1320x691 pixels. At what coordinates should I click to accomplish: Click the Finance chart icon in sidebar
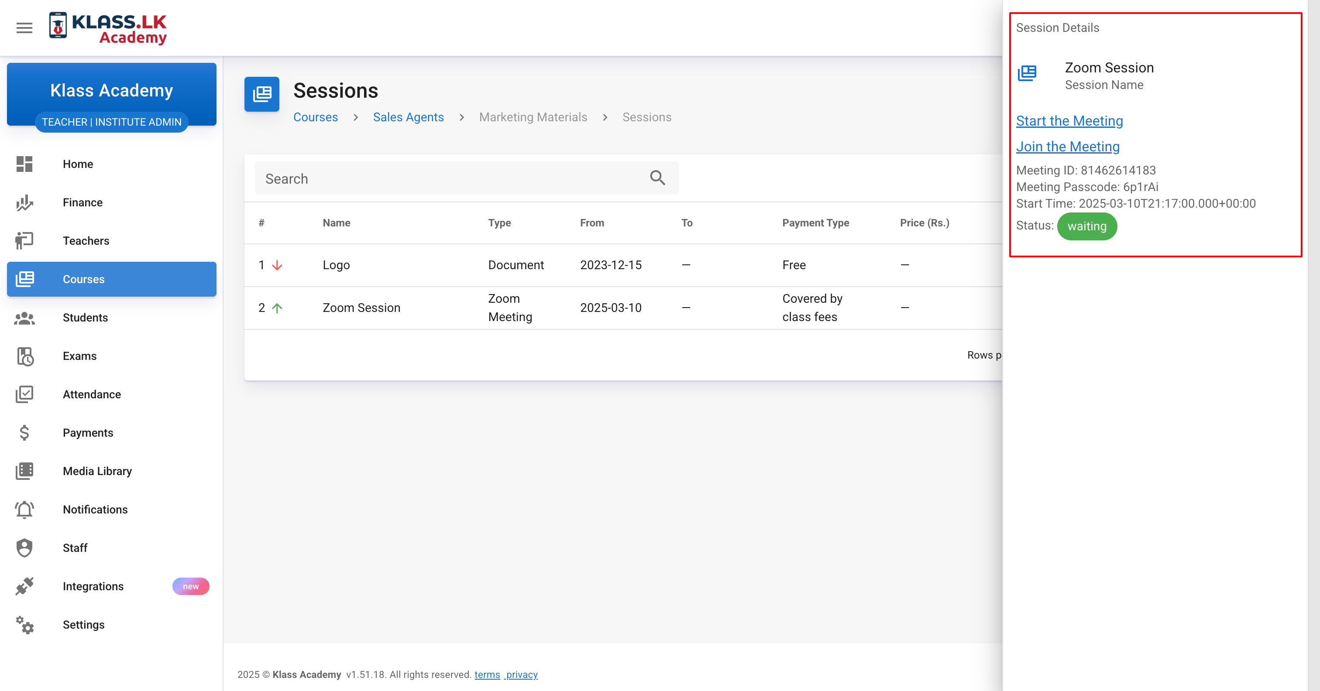(24, 203)
